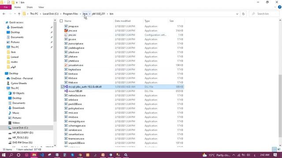
Task: Open HP_RECOVERY (D:) drive
Action: (x=22, y=133)
